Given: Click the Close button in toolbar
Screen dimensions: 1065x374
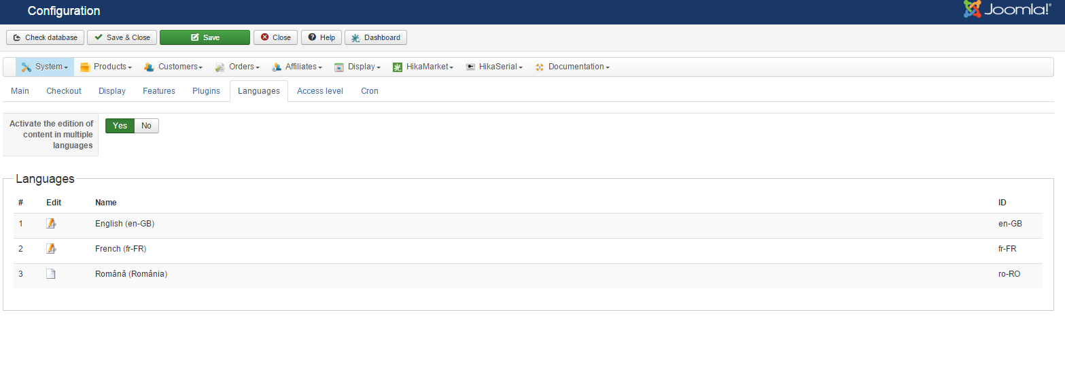Looking at the screenshot, I should click(275, 37).
